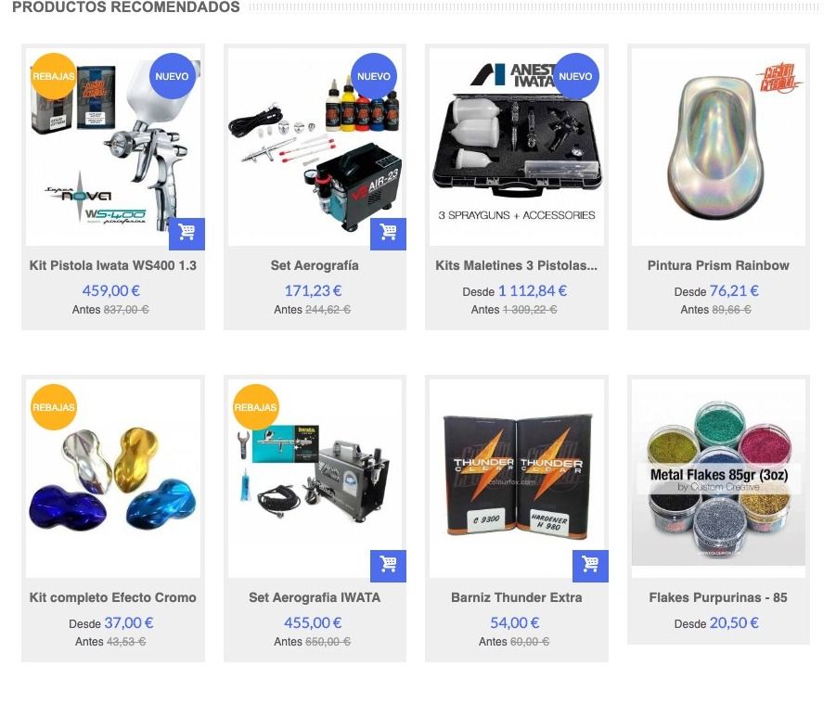836x704 pixels.
Task: Click REBAJAS badge on Set Aerografia IWATA
Action: point(256,407)
